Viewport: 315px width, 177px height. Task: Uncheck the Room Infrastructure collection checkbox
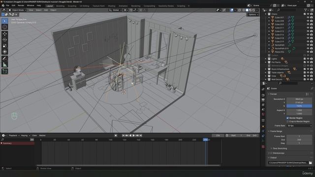tap(305, 69)
